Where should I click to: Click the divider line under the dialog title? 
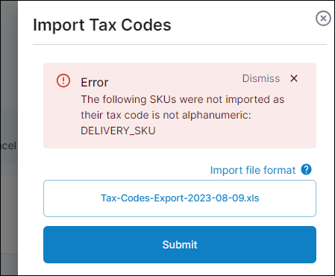[x=180, y=45]
